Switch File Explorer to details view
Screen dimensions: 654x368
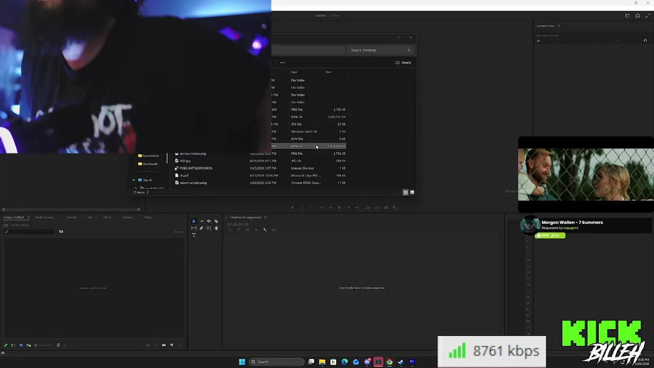(406, 192)
